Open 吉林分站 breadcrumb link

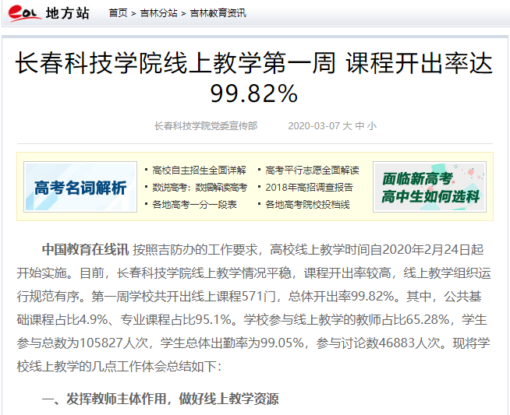click(x=158, y=13)
